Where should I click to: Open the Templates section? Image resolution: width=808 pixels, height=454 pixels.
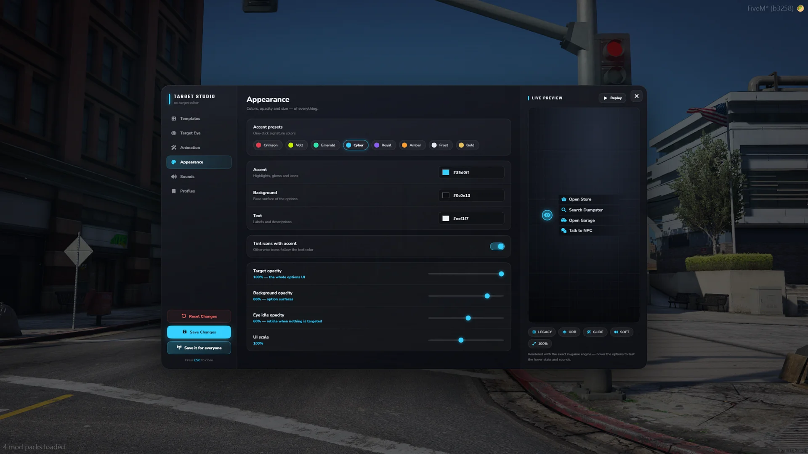(x=199, y=119)
